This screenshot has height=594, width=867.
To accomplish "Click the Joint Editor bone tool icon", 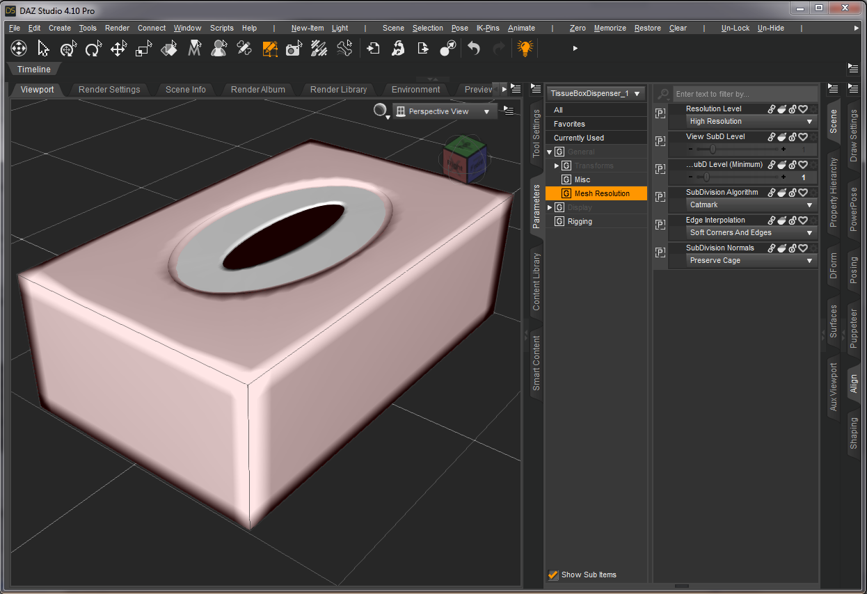I will point(244,48).
